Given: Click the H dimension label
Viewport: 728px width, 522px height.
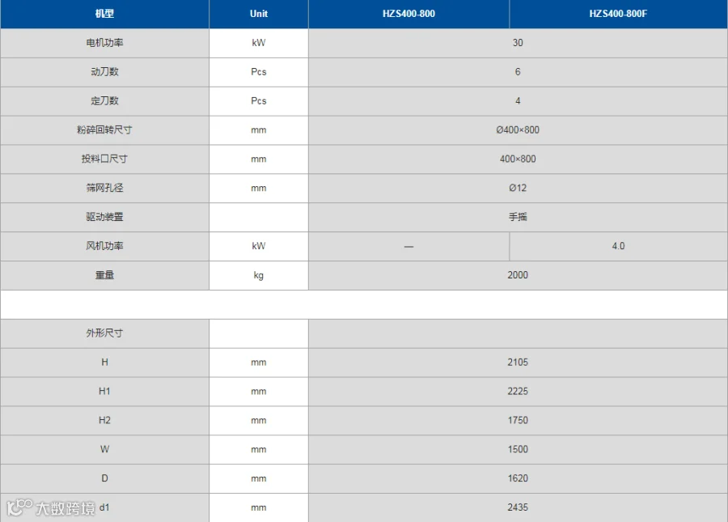Looking at the screenshot, I should click(104, 362).
